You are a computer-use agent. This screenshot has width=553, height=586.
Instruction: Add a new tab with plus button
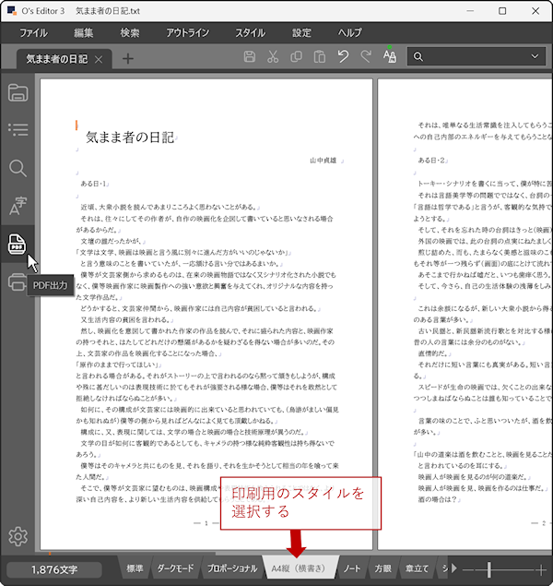click(128, 58)
